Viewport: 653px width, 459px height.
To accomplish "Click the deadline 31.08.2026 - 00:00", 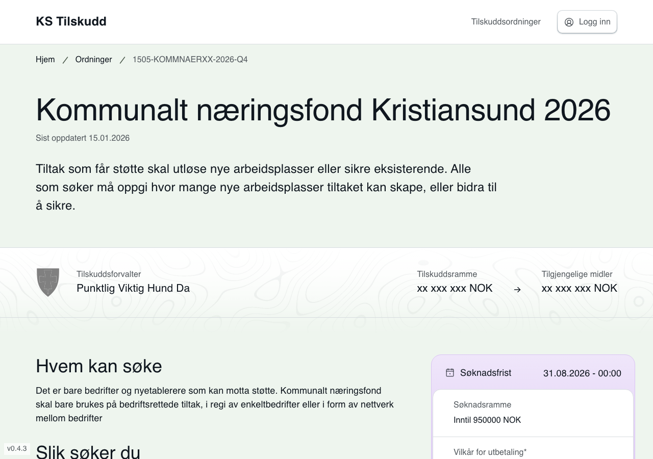I will click(x=582, y=373).
